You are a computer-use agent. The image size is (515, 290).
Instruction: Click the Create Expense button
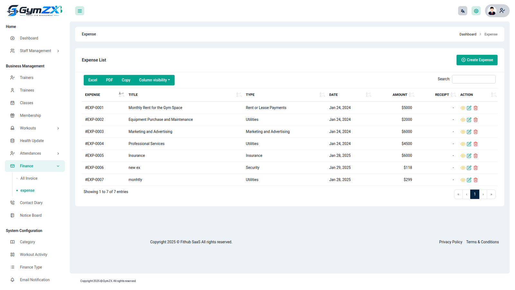[x=477, y=60]
